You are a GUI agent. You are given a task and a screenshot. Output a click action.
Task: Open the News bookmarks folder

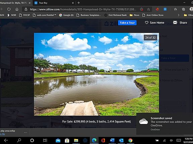point(134,15)
